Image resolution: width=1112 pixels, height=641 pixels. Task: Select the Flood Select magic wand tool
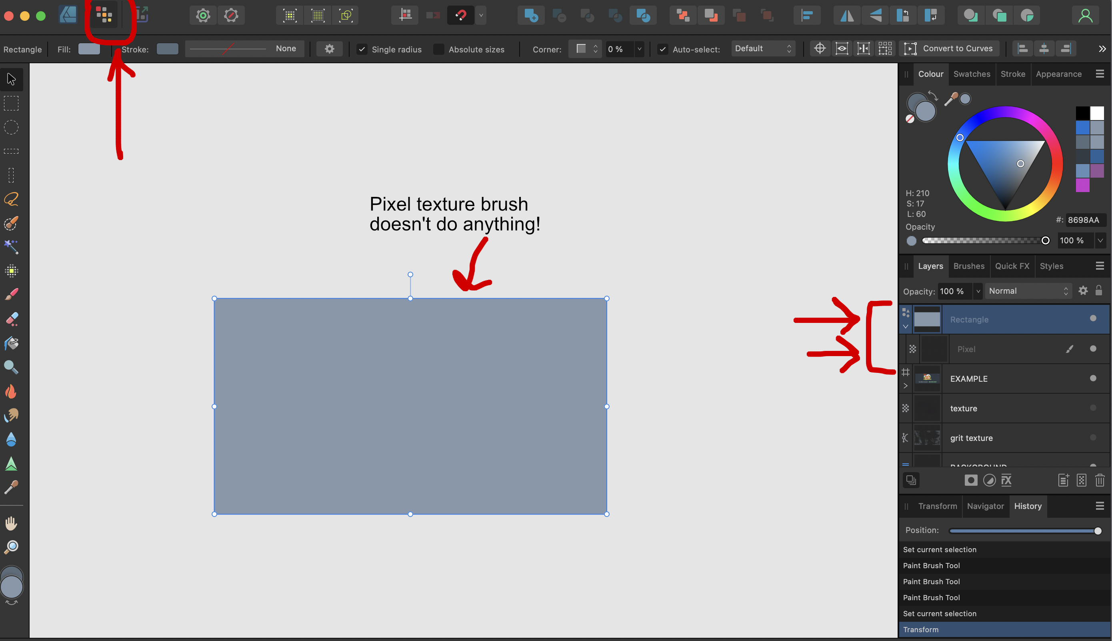pyautogui.click(x=12, y=247)
